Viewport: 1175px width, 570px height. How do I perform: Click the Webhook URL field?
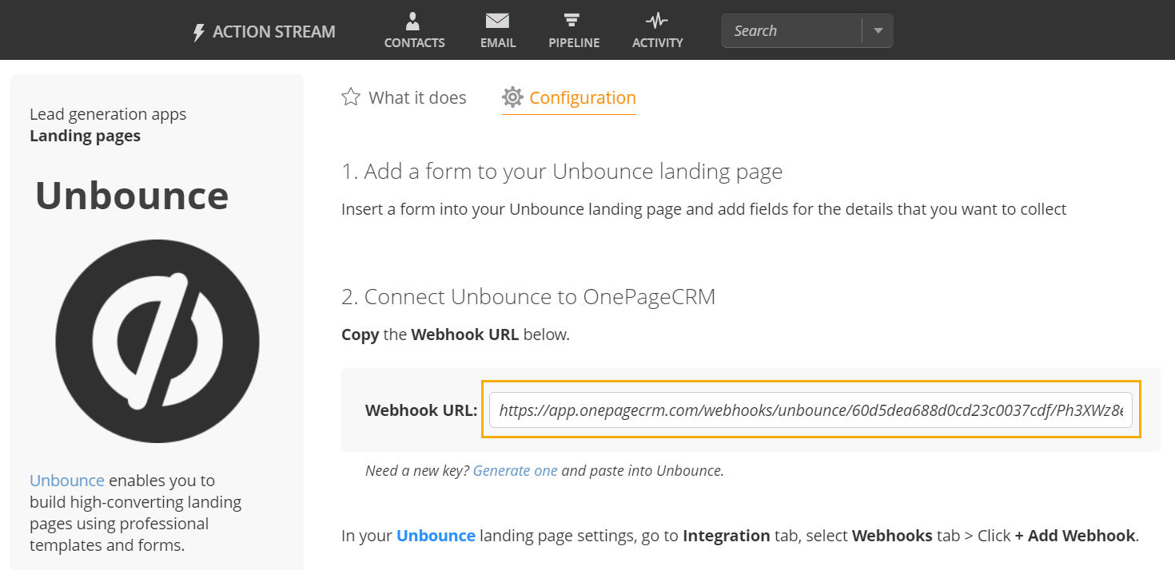pyautogui.click(x=811, y=410)
